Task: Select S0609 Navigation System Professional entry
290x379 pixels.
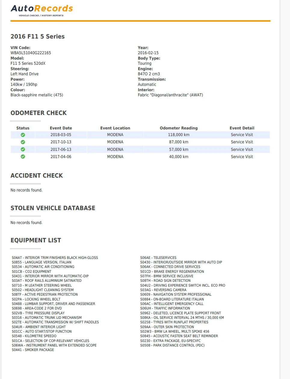Action: 176,294
